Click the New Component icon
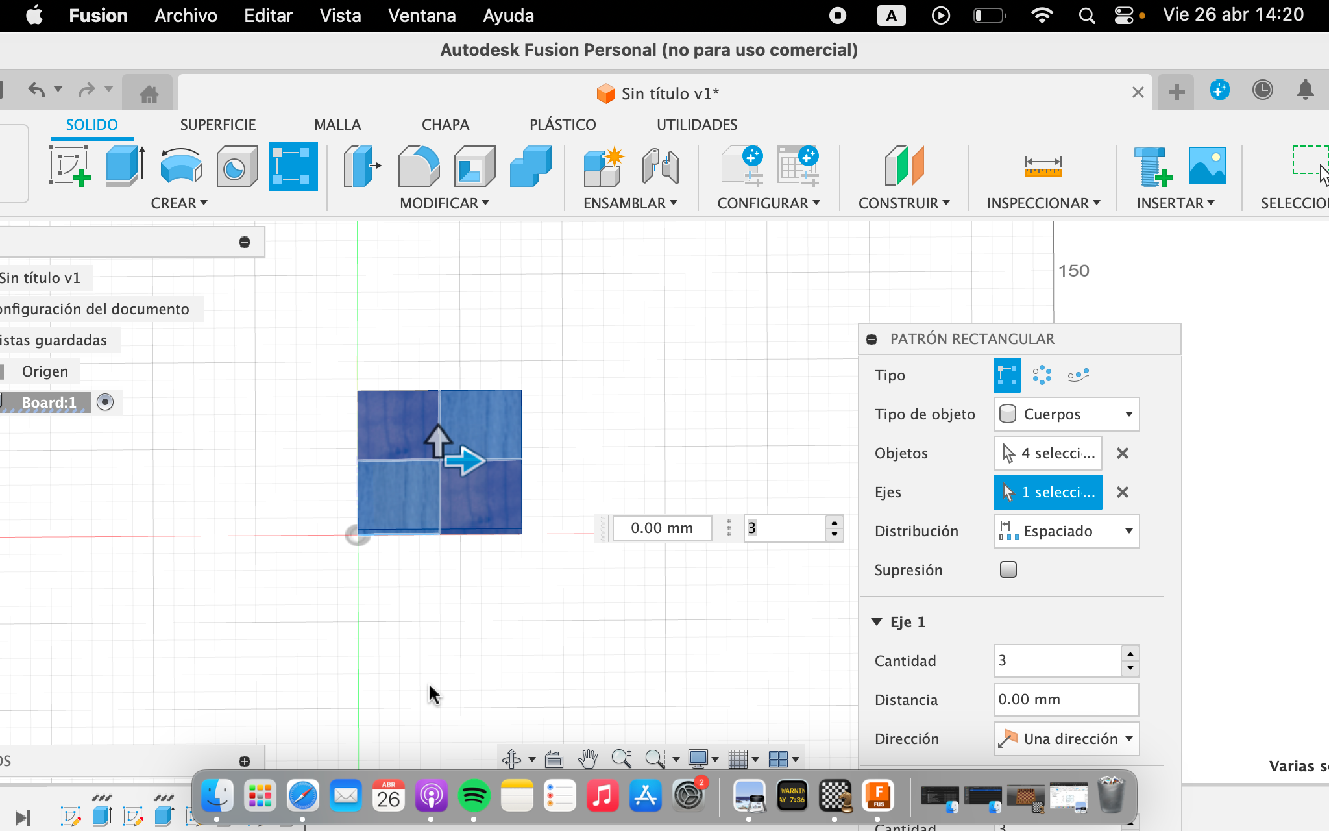The width and height of the screenshot is (1329, 831). click(604, 166)
